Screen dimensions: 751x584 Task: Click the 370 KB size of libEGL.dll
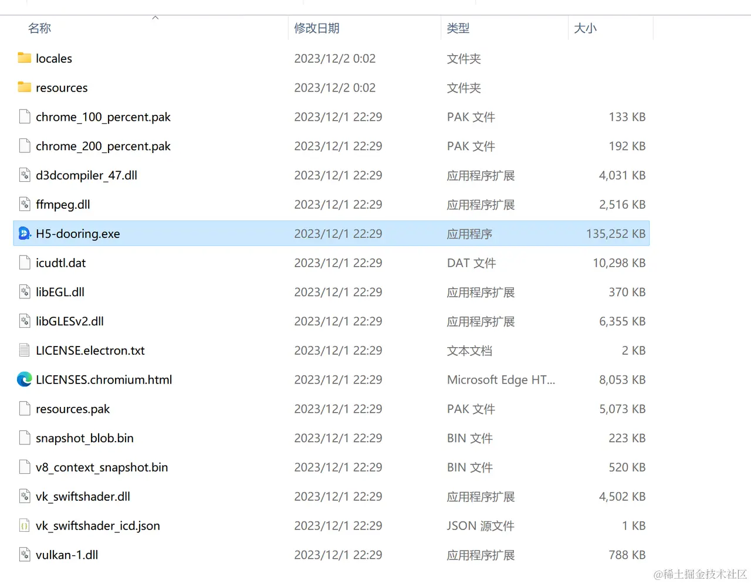pos(627,292)
